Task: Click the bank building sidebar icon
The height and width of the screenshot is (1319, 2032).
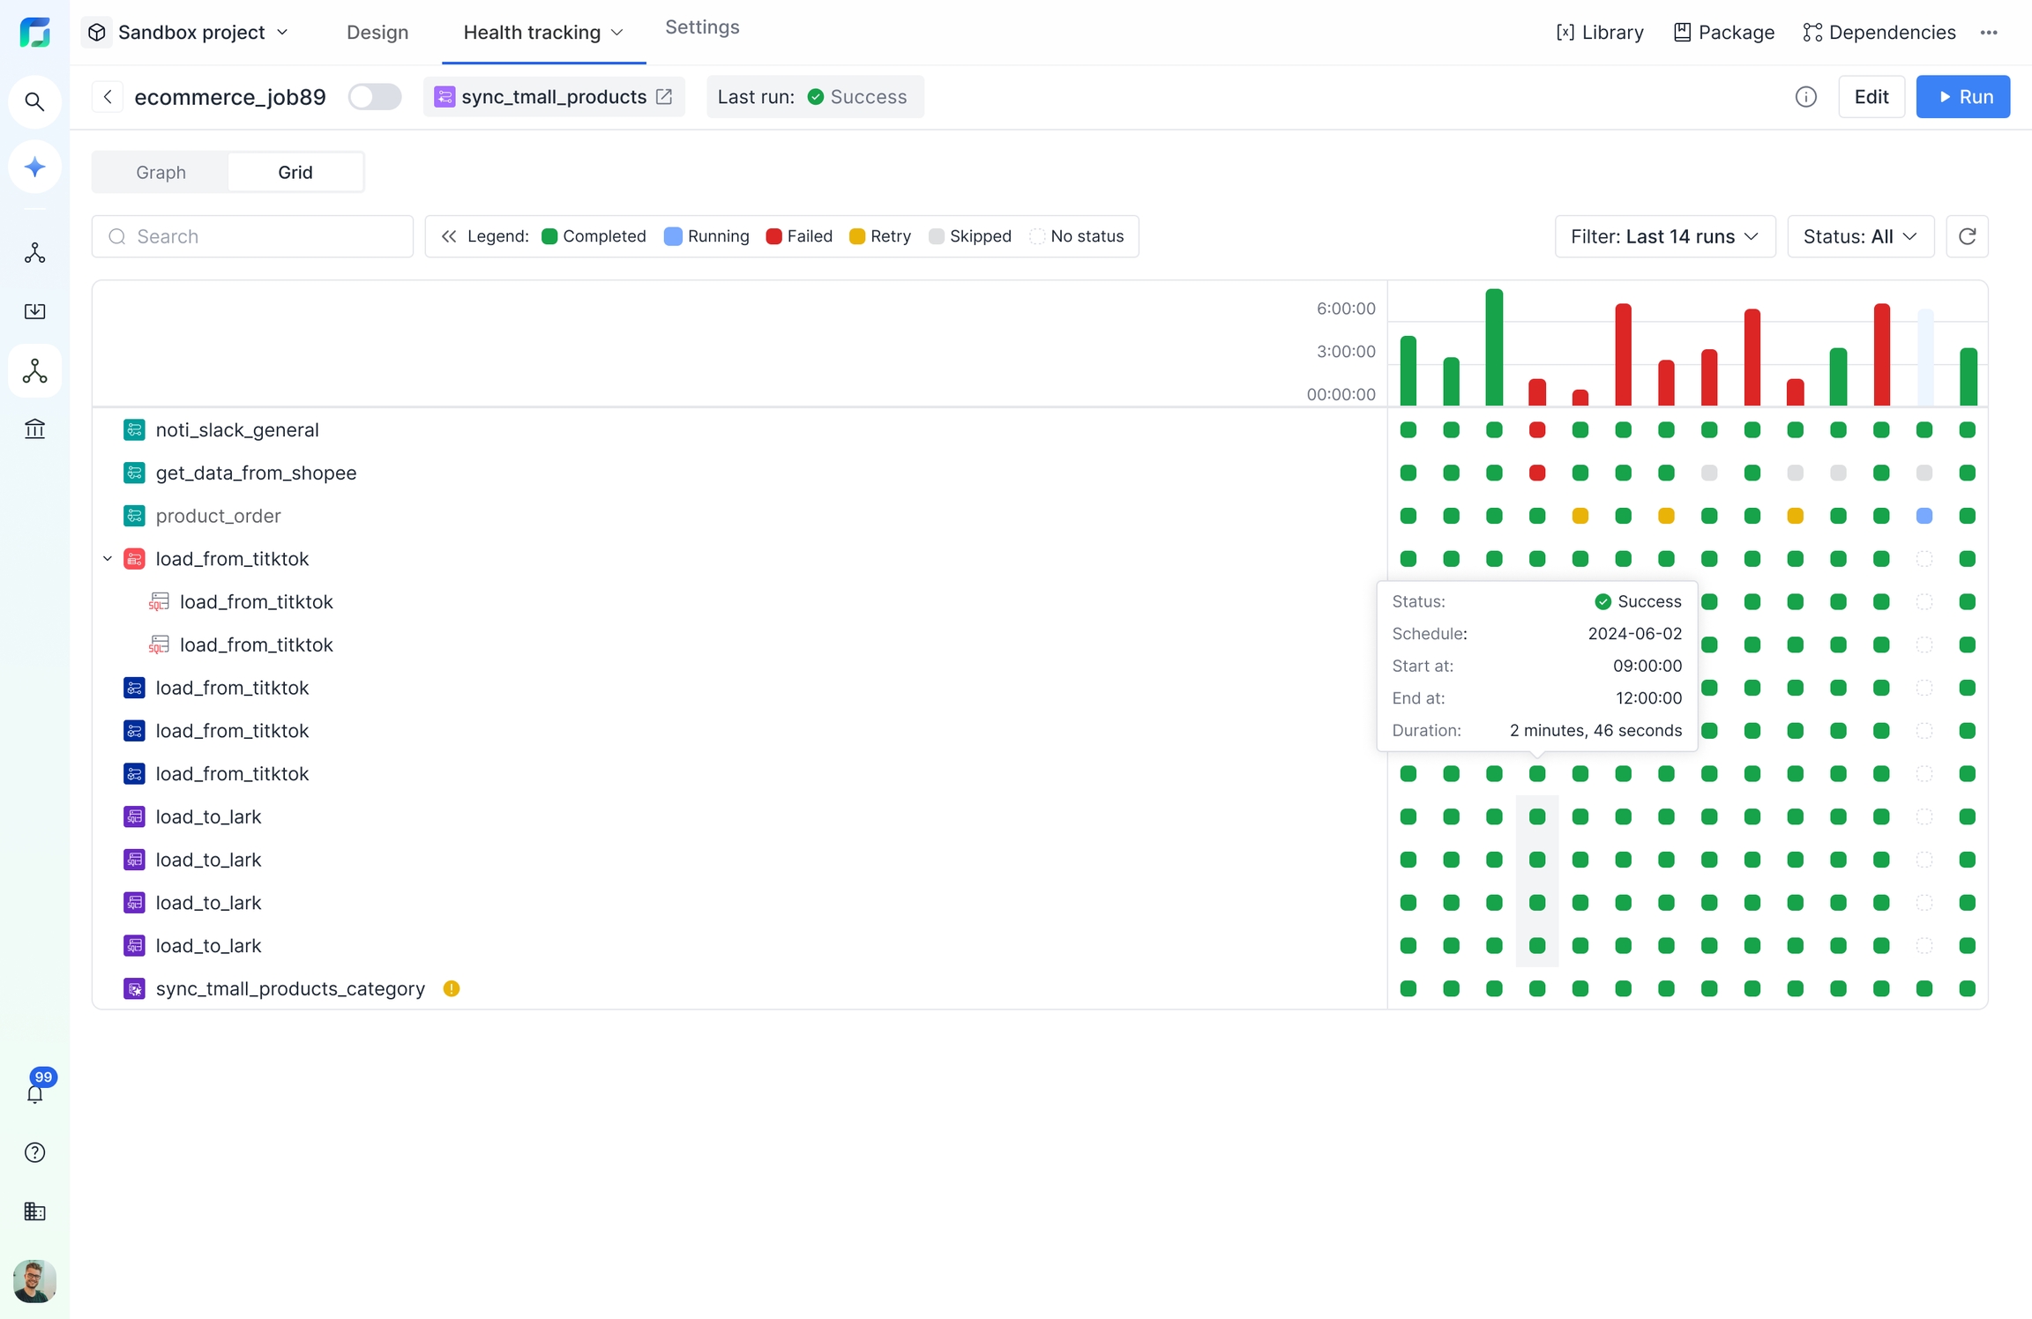Action: coord(34,429)
